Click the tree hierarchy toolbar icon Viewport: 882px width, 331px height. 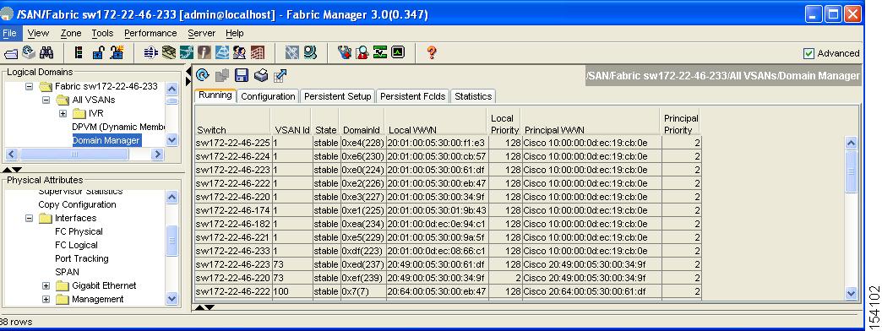[x=79, y=53]
